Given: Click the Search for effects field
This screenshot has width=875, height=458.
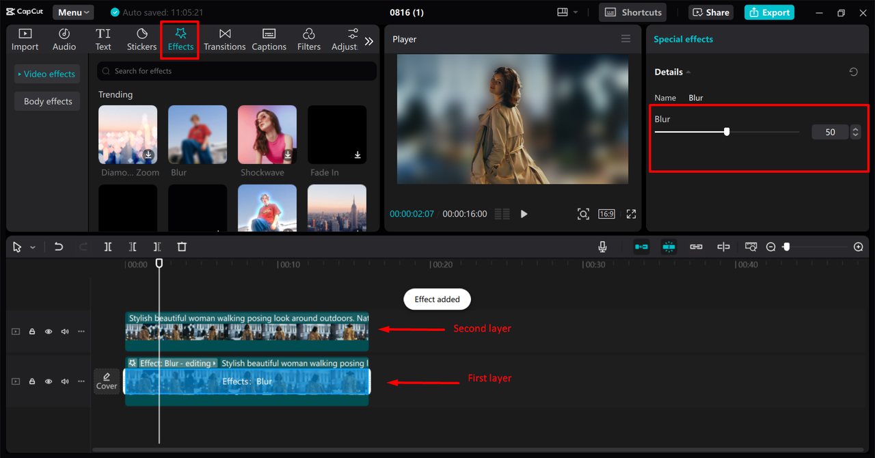Looking at the screenshot, I should pos(237,71).
